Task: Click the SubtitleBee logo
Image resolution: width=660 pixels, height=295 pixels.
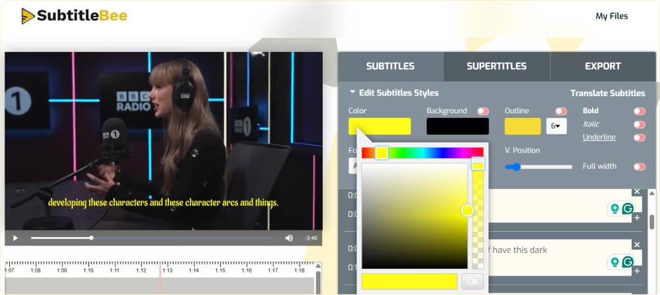Action: [74, 16]
